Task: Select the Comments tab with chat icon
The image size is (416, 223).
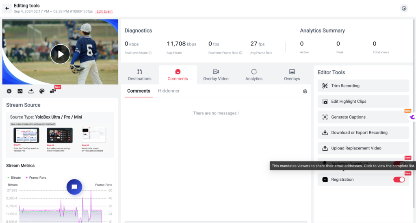Action: tap(178, 75)
